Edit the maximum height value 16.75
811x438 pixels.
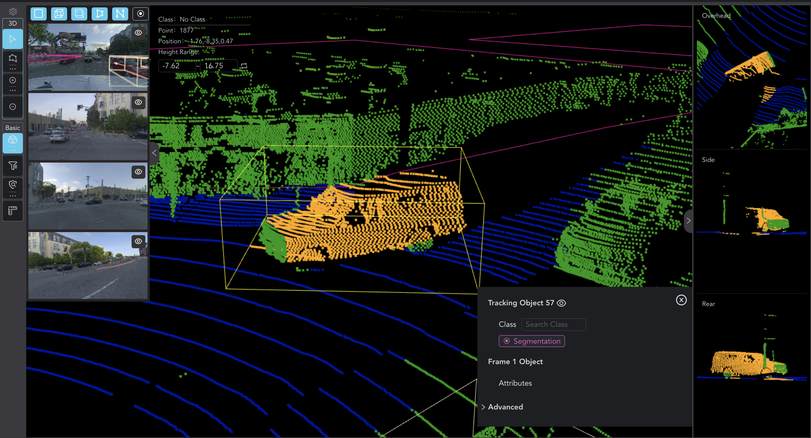pyautogui.click(x=219, y=66)
